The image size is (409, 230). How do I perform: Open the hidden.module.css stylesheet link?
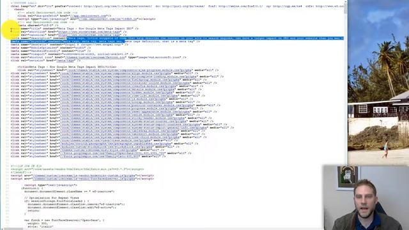pos(116,92)
